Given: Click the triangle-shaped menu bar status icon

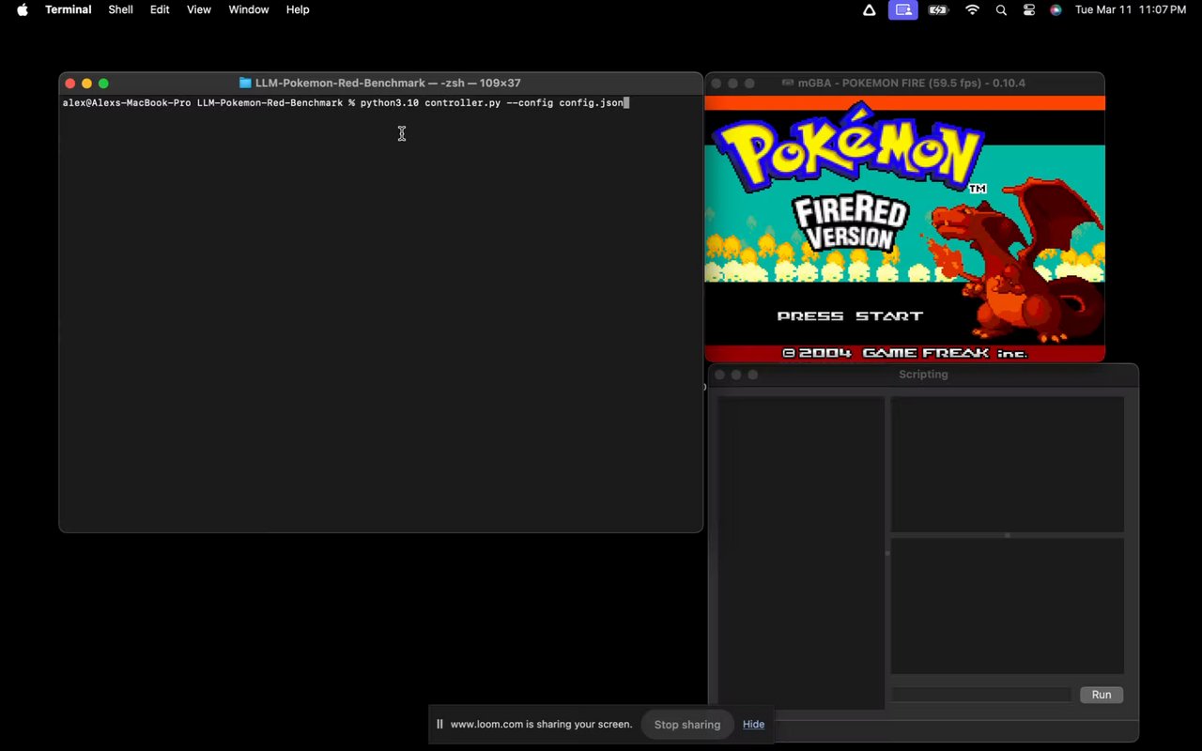Looking at the screenshot, I should tap(870, 9).
